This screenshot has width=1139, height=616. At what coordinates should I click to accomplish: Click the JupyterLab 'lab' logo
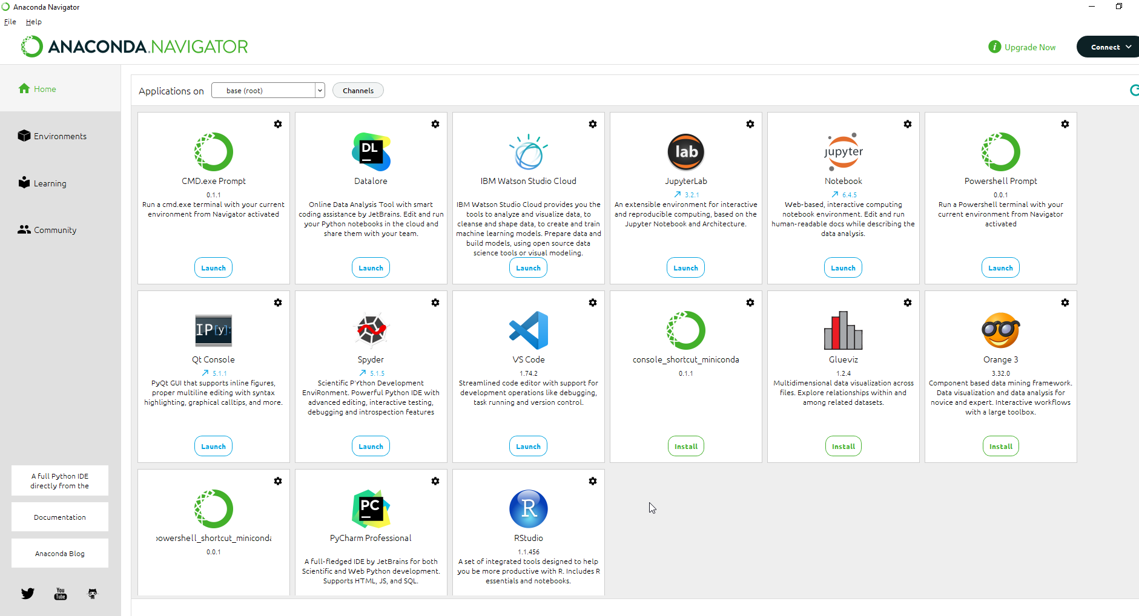pos(686,152)
